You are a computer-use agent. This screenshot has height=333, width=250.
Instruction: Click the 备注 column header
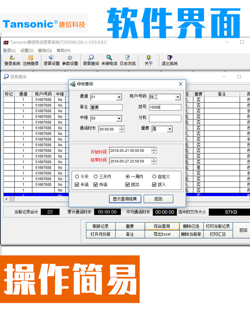(x=222, y=94)
